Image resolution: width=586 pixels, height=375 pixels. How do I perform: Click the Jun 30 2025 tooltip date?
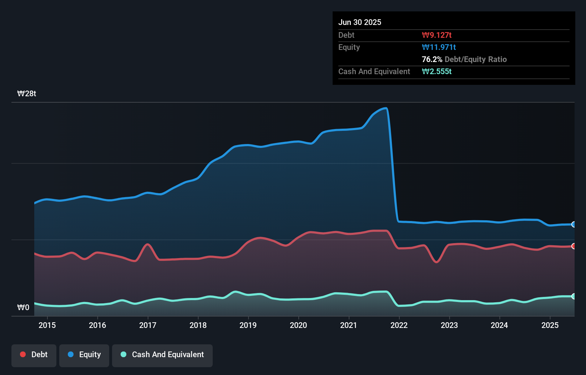pyautogui.click(x=360, y=22)
